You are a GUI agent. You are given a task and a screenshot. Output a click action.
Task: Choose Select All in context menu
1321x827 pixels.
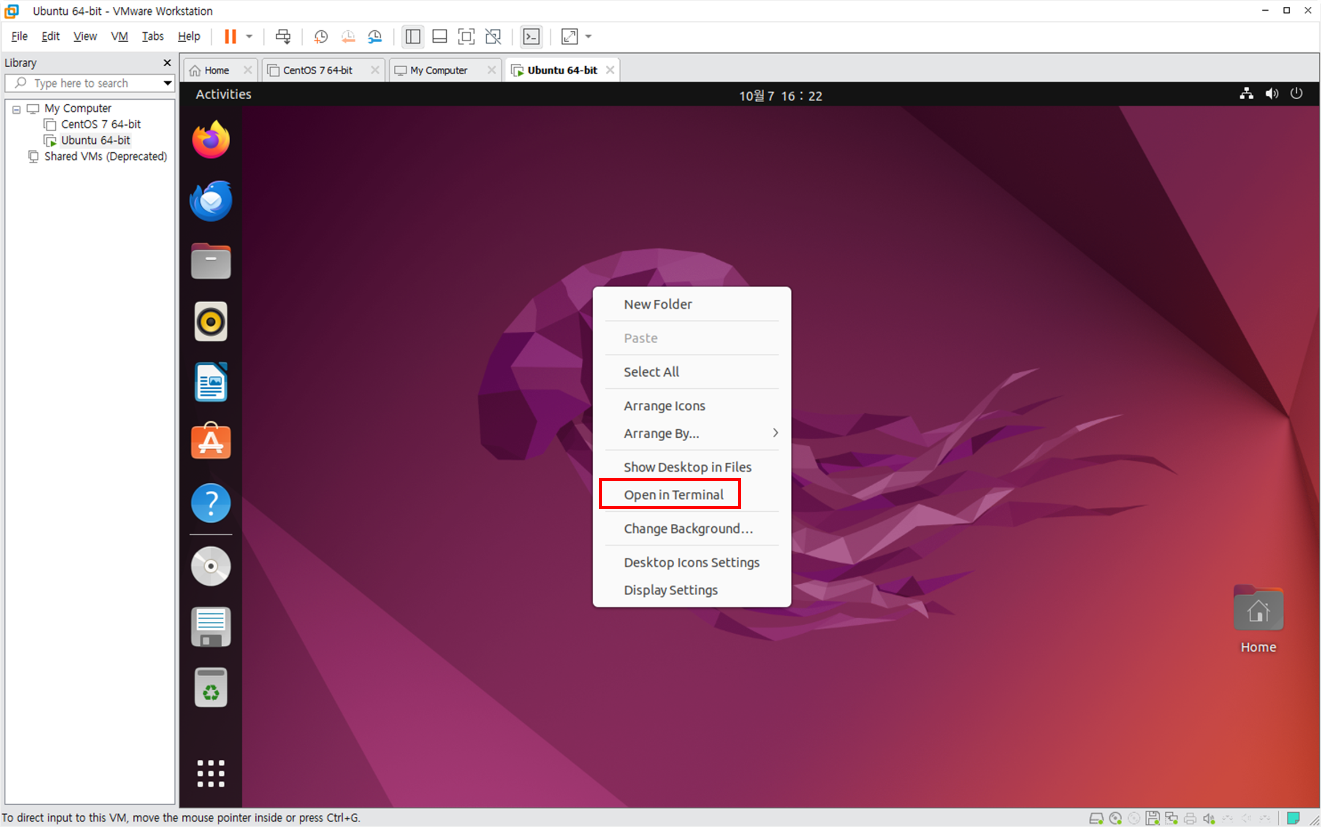click(x=691, y=372)
